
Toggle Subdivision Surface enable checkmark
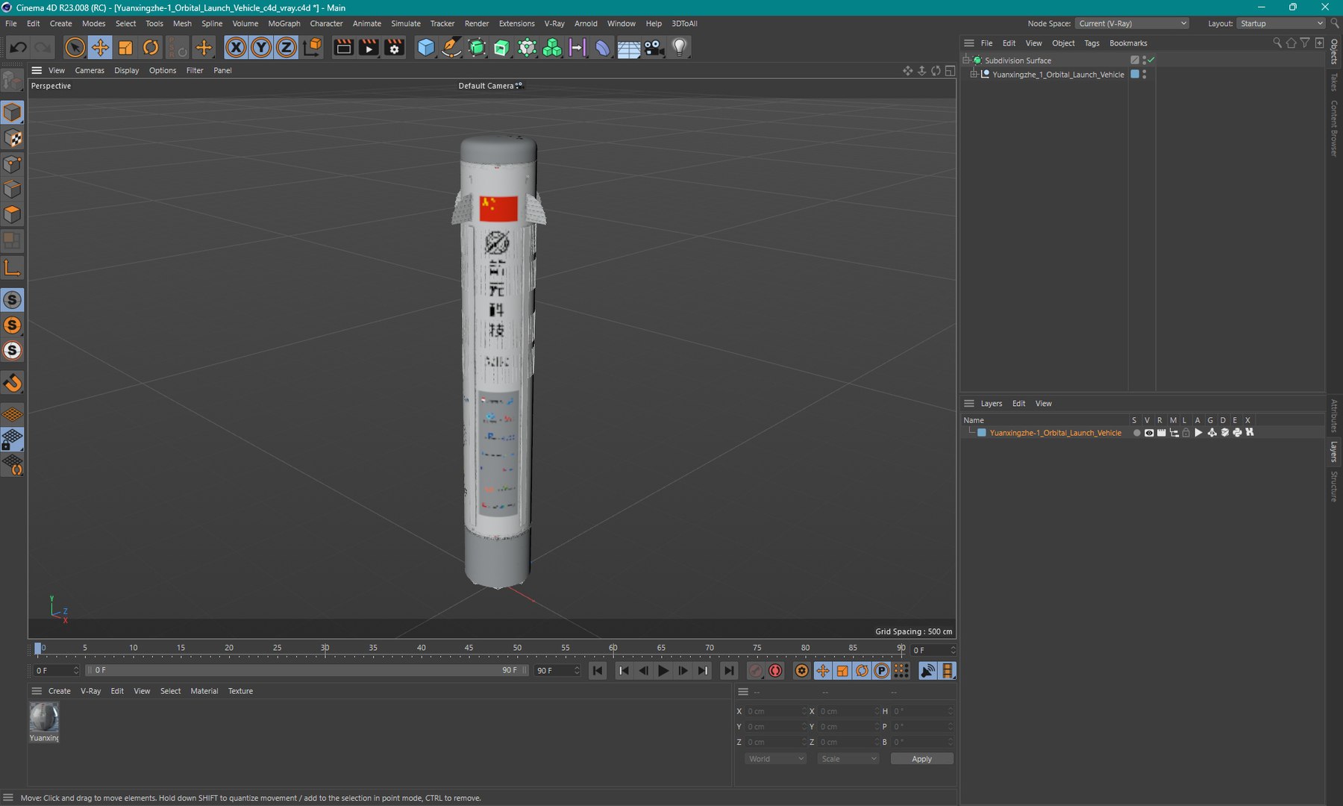click(x=1151, y=60)
